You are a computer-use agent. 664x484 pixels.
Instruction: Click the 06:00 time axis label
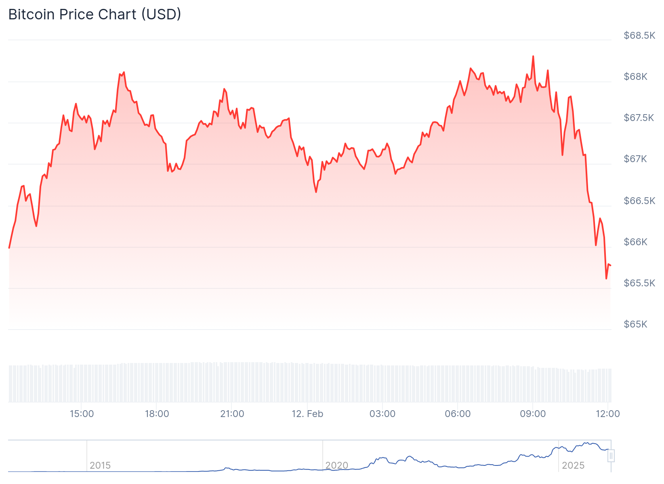click(458, 414)
